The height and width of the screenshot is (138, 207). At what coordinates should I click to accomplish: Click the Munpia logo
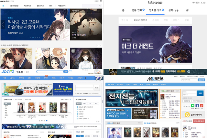pyautogui.click(x=155, y=79)
